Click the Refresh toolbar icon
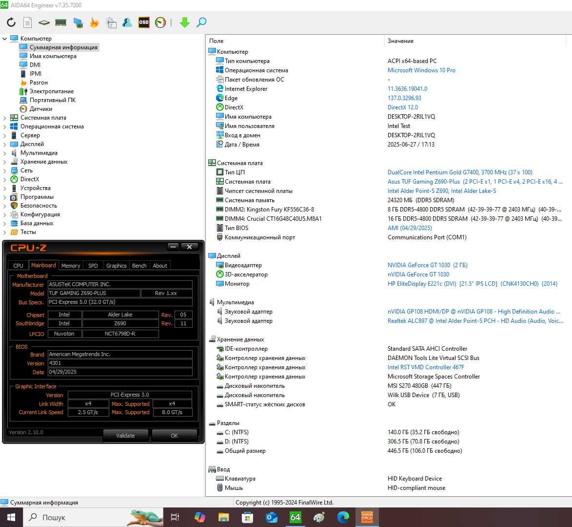Image resolution: width=572 pixels, height=527 pixels. 11,22
